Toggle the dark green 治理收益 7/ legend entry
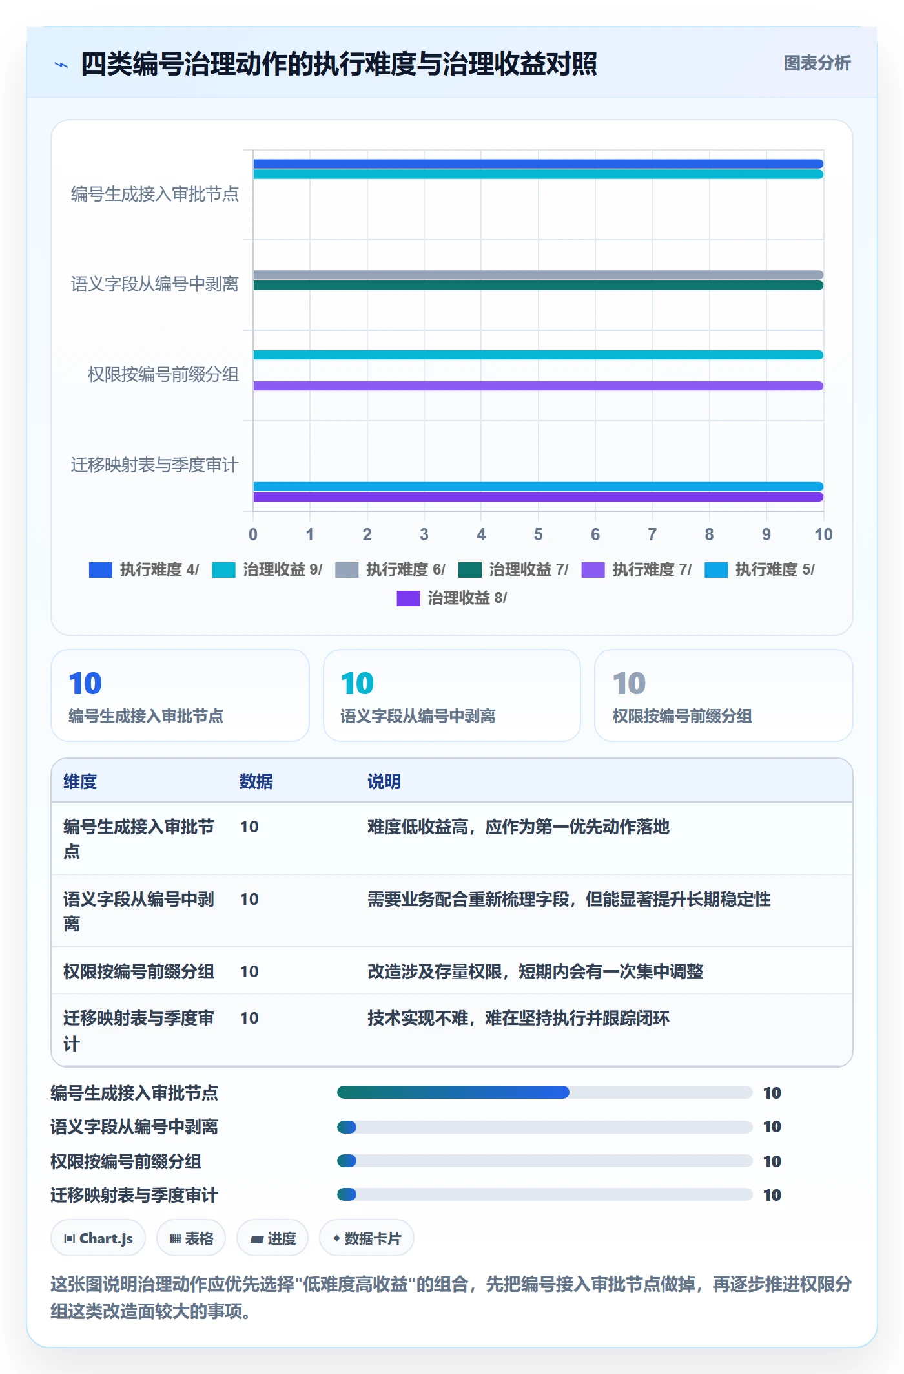Image resolution: width=904 pixels, height=1374 pixels. point(513,569)
